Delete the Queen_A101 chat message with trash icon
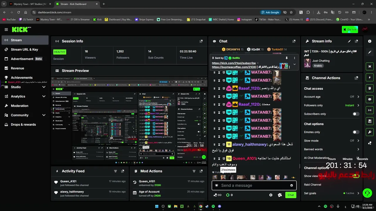The width and height of the screenshot is (376, 211). click(214, 159)
